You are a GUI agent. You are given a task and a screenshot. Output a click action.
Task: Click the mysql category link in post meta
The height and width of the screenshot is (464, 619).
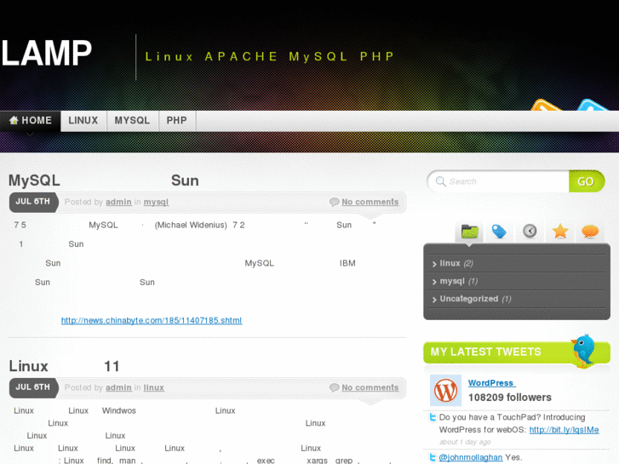156,202
